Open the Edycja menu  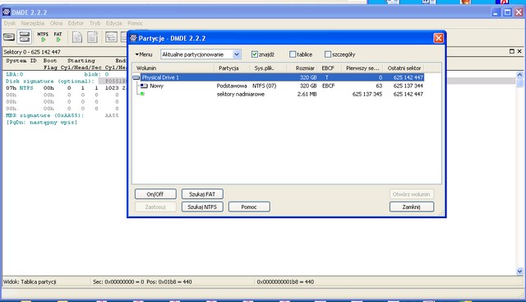113,23
